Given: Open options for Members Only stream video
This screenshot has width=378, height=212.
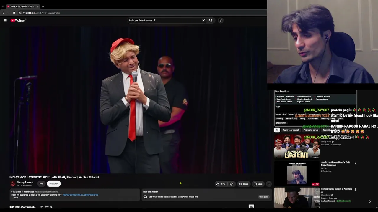Looking at the screenshot, I should point(355,189).
